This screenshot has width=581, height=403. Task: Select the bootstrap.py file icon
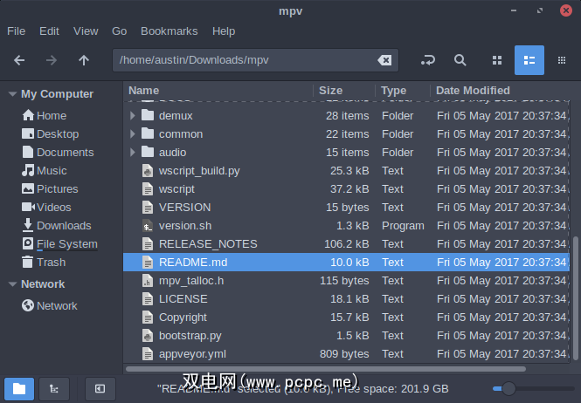pyautogui.click(x=148, y=335)
